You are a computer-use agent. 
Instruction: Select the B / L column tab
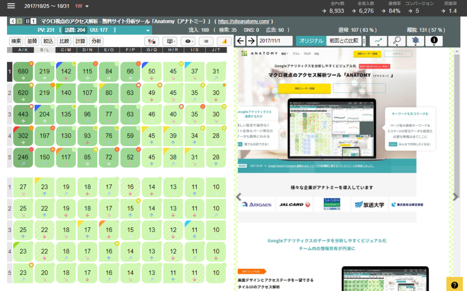point(45,50)
